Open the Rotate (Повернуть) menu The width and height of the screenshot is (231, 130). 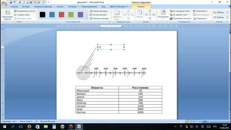tap(200, 18)
